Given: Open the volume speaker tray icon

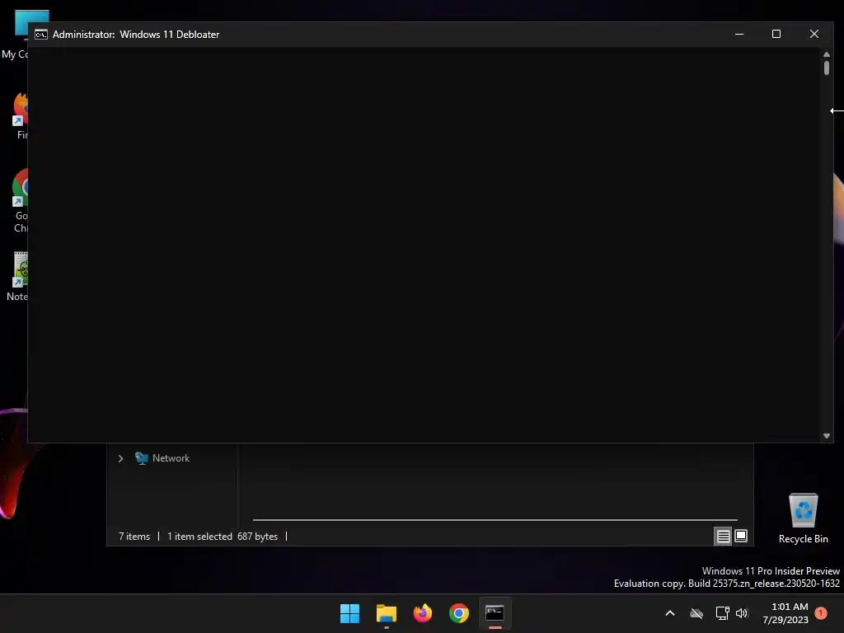Looking at the screenshot, I should [742, 613].
